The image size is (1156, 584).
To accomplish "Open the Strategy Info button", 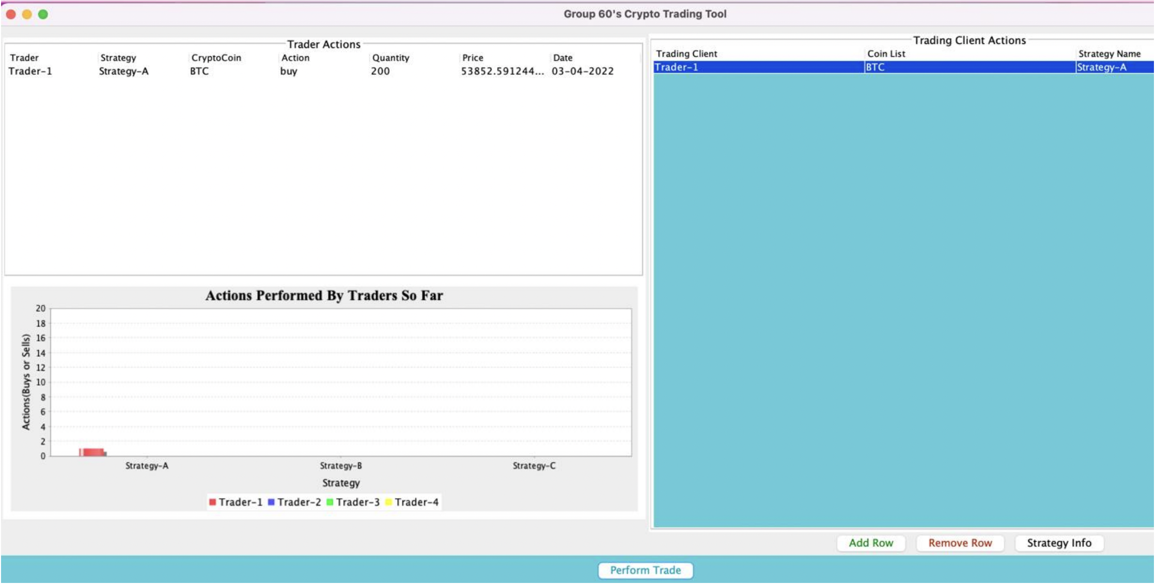I will tap(1059, 543).
